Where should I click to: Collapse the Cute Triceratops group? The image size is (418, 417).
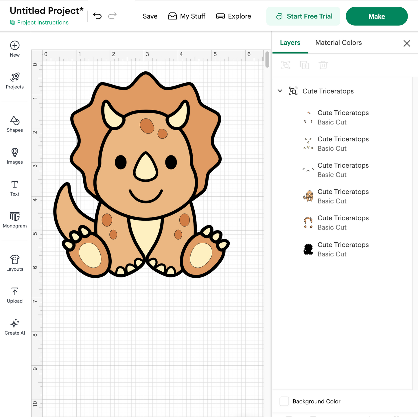(x=280, y=91)
